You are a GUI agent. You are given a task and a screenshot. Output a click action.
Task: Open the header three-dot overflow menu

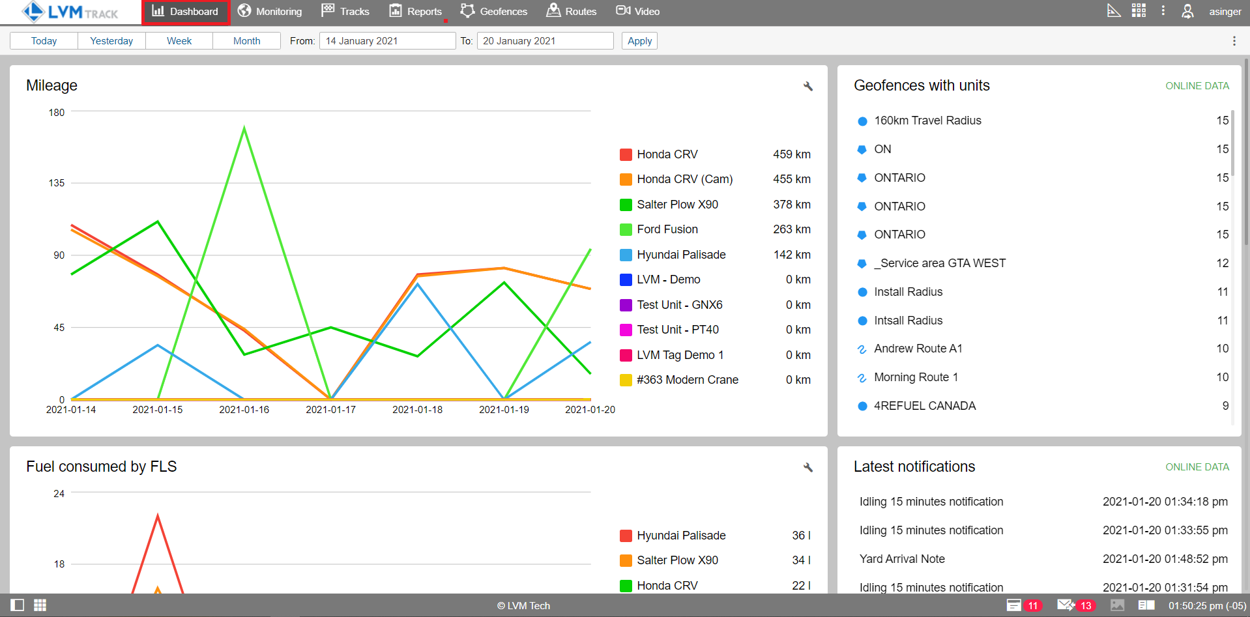(1163, 10)
